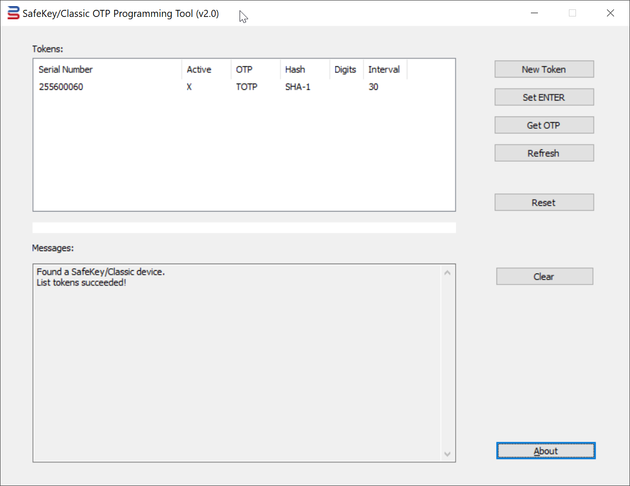Screen dimensions: 630x486
Task: Clear the messages log
Action: (x=544, y=277)
